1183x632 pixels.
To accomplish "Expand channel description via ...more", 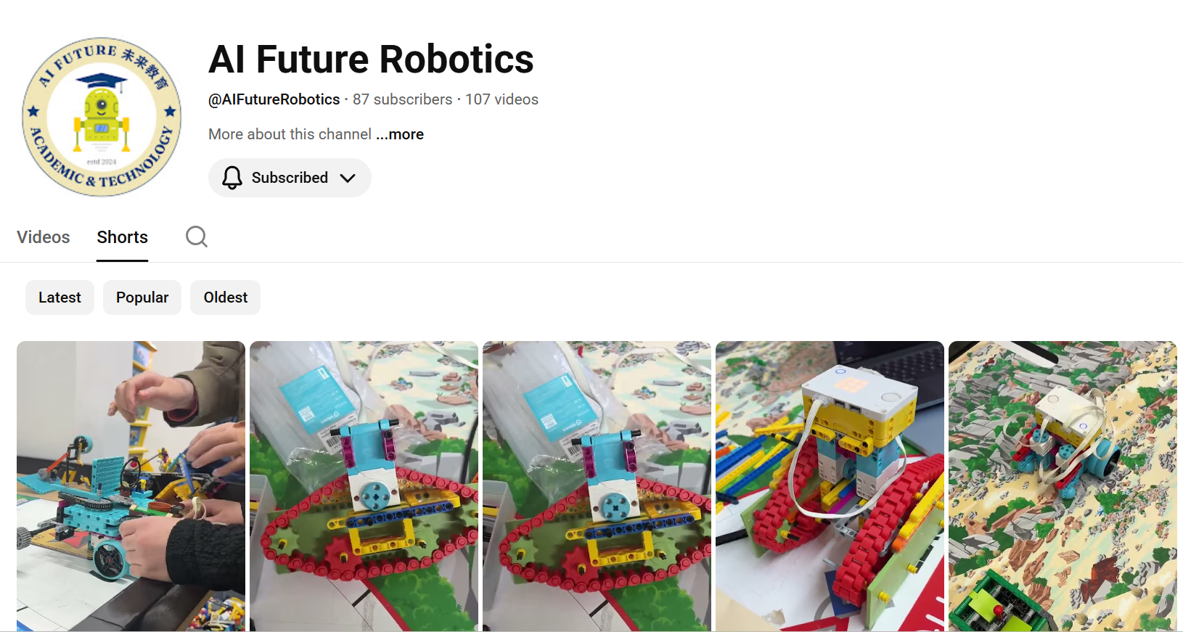I will point(400,134).
